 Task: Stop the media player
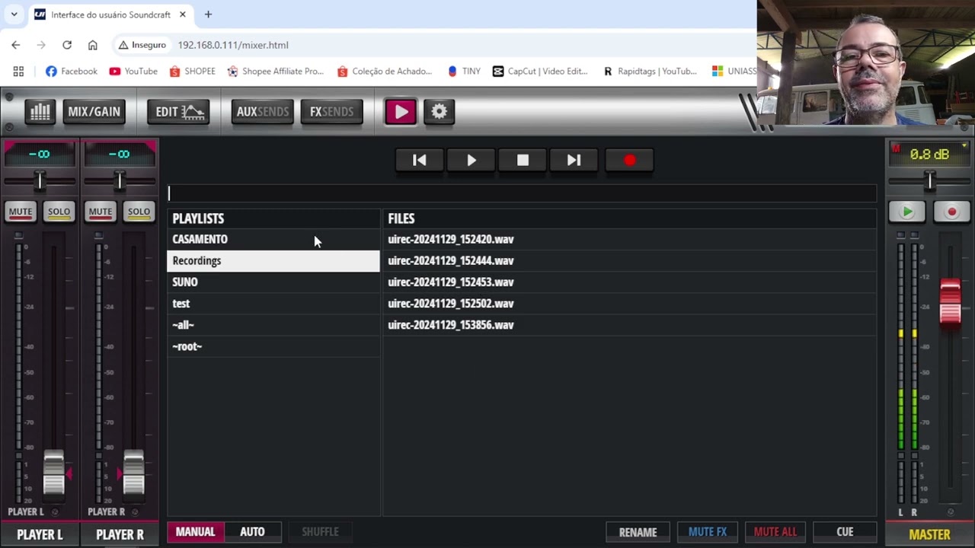coord(523,160)
